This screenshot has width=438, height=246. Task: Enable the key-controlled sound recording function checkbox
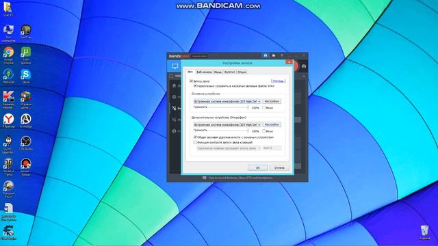(195, 142)
